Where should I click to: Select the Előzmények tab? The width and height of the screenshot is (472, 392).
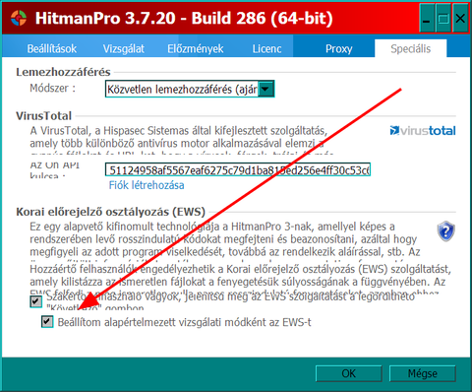click(196, 48)
